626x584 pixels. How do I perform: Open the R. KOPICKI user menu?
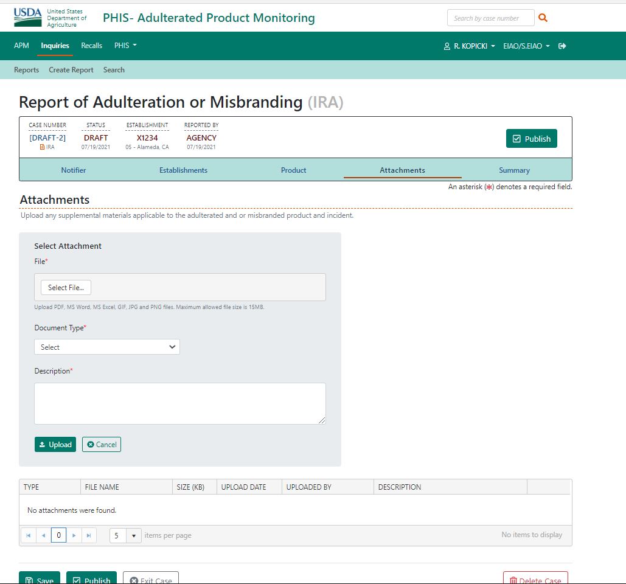point(469,46)
